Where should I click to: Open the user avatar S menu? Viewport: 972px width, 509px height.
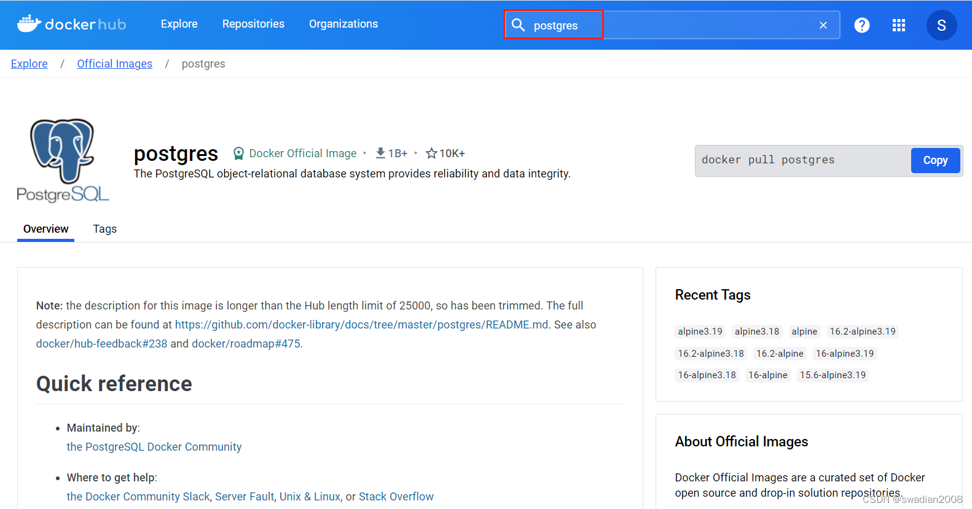[941, 25]
